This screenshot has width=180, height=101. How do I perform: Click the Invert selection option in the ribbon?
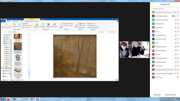[x=93, y=27]
